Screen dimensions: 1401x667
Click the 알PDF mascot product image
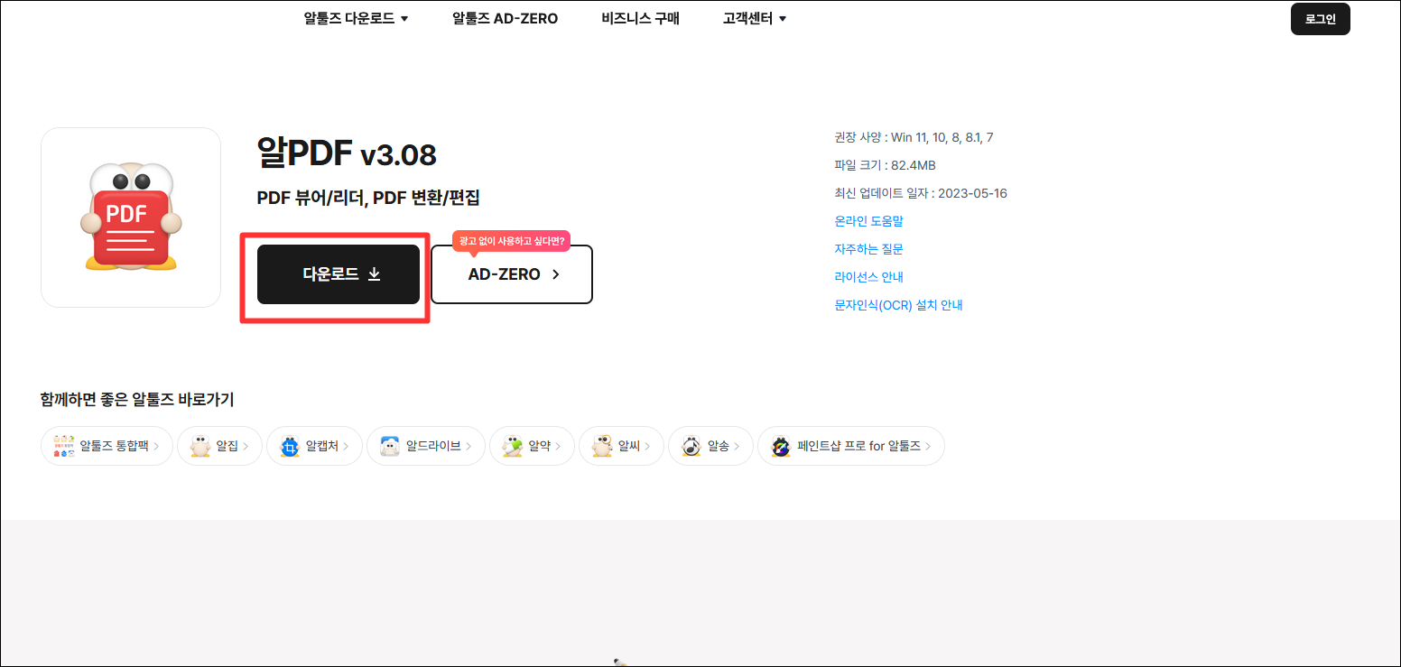[131, 218]
